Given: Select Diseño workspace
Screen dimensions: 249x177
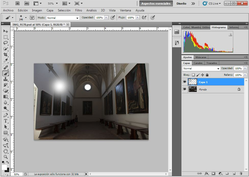Looking at the screenshot, I should (181, 4).
